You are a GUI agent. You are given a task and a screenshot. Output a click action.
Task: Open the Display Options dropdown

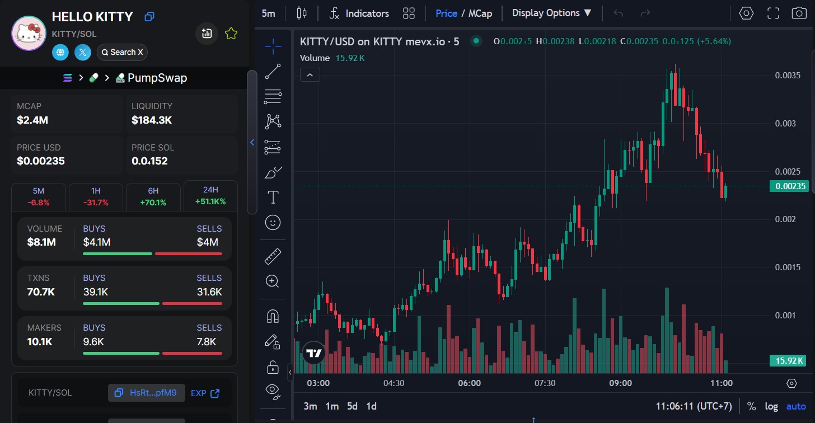[x=551, y=13]
